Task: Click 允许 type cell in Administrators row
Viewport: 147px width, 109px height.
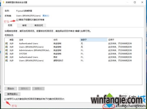Action: pos(11,50)
